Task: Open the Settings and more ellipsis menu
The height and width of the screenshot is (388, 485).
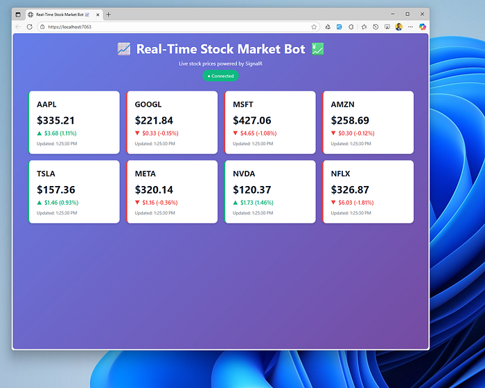Action: (410, 26)
